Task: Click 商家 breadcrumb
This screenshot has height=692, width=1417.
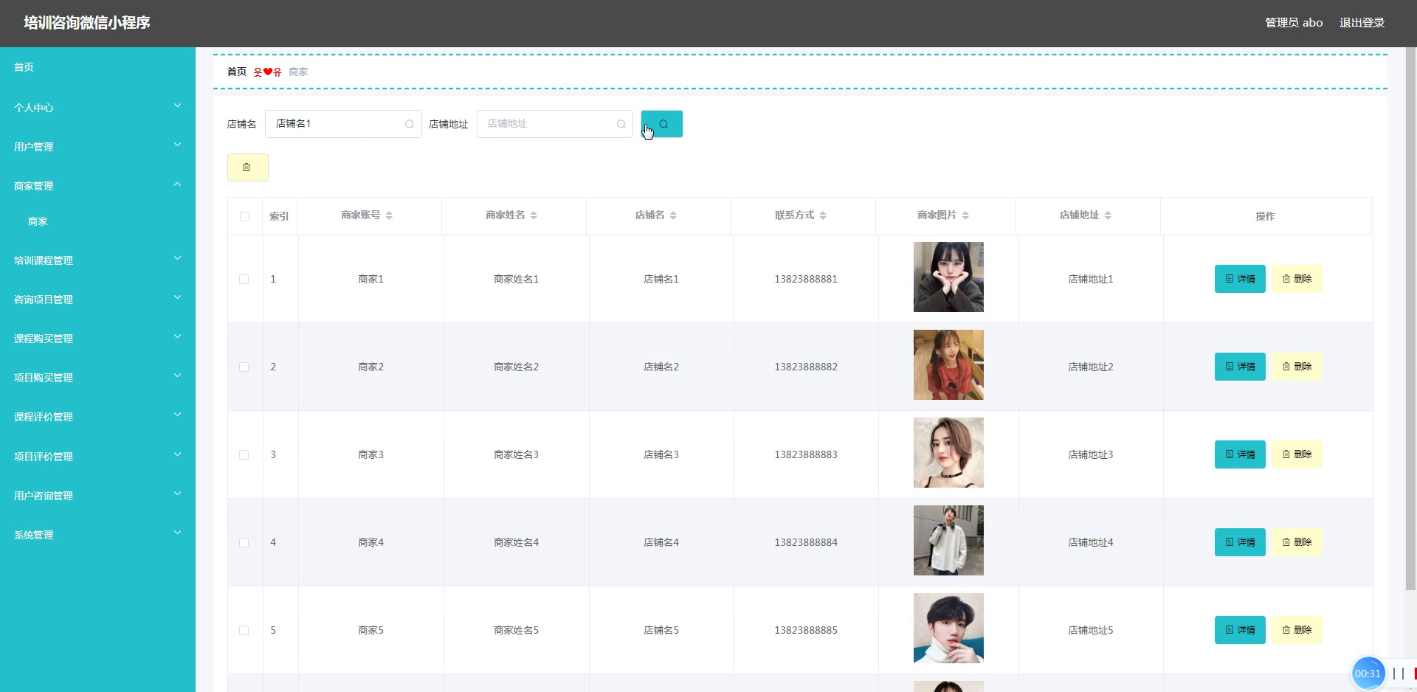Action: [x=298, y=72]
